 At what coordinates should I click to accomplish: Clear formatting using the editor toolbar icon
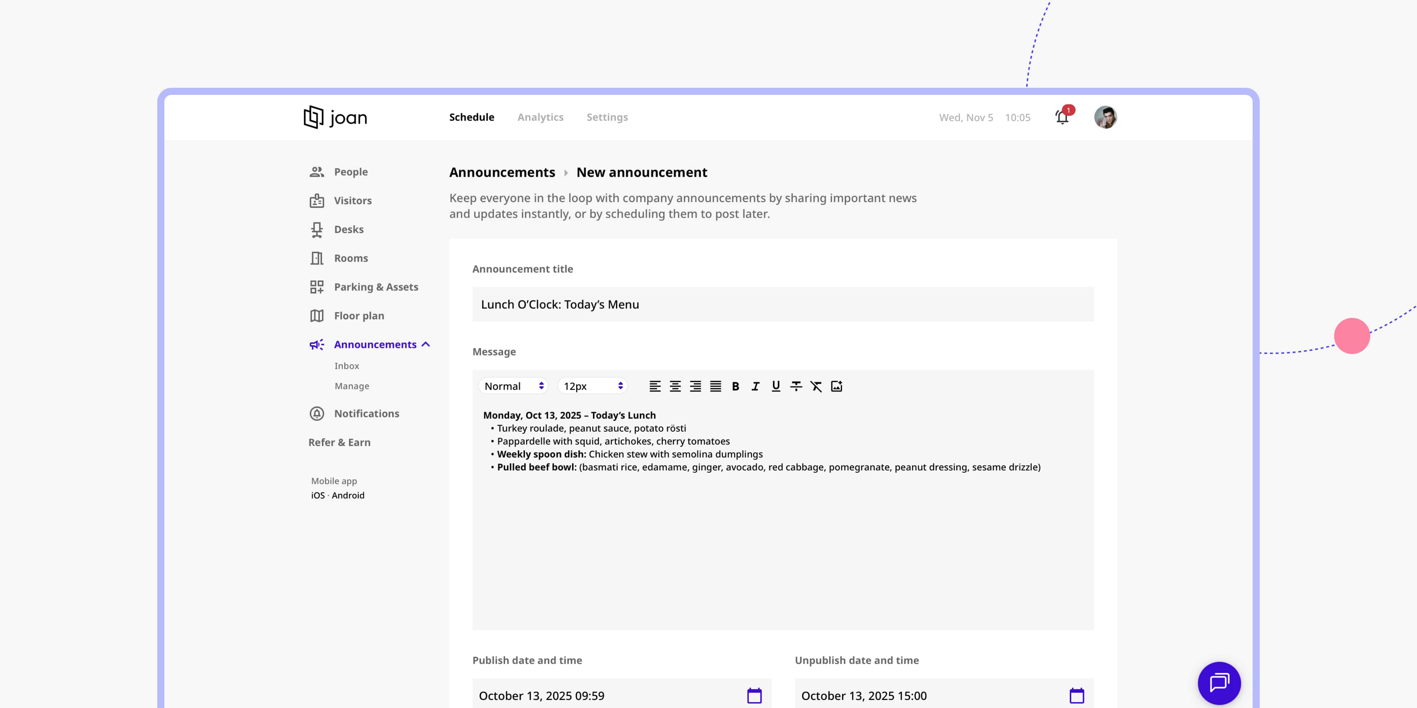[x=816, y=386]
